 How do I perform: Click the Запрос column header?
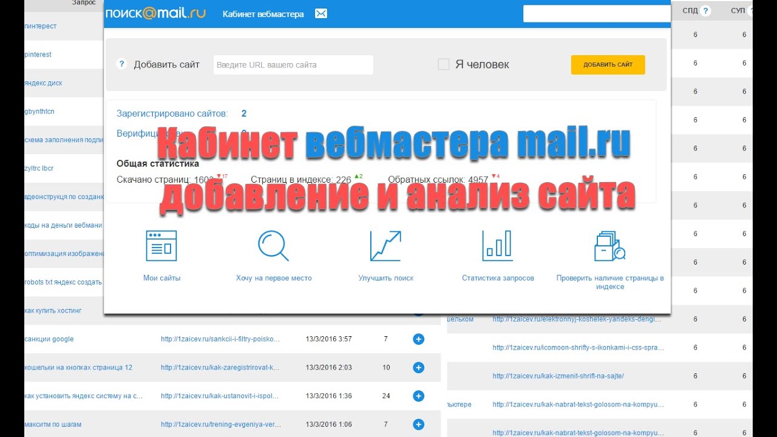[84, 2]
